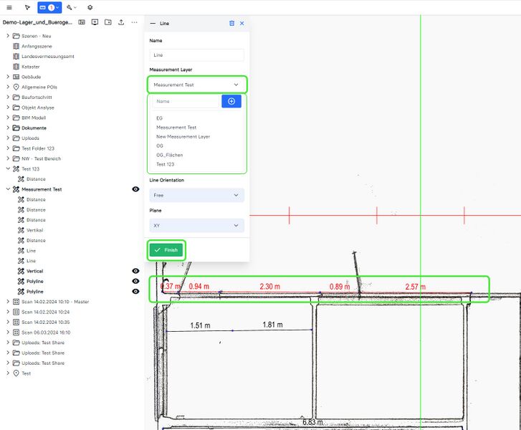Expand the BIM Modell folder
521x430 pixels.
tap(8, 118)
